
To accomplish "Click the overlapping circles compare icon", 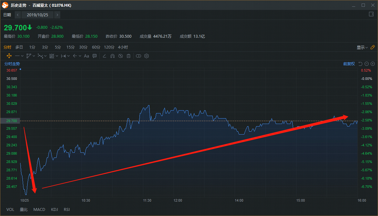I will 139,56.
